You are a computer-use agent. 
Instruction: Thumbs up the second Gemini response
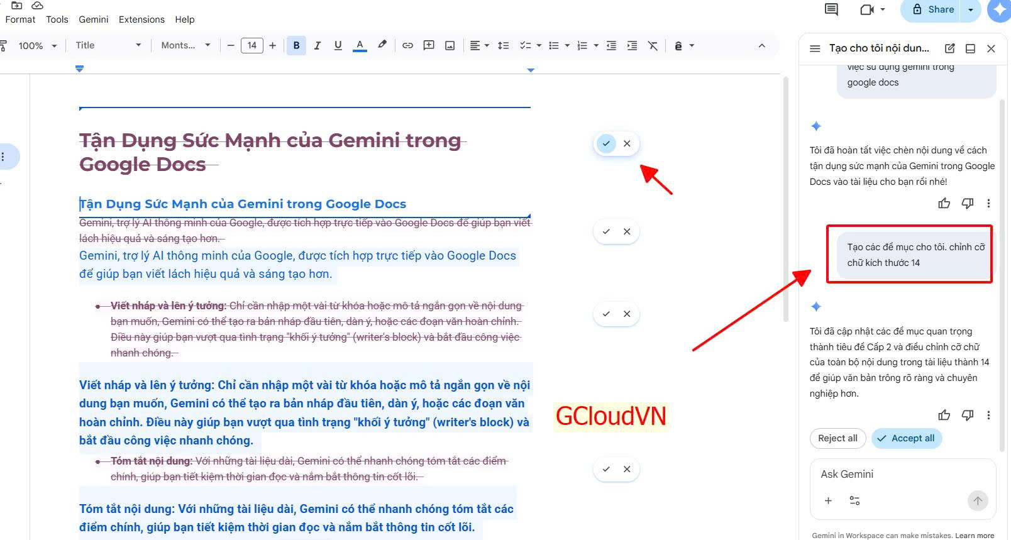click(944, 415)
